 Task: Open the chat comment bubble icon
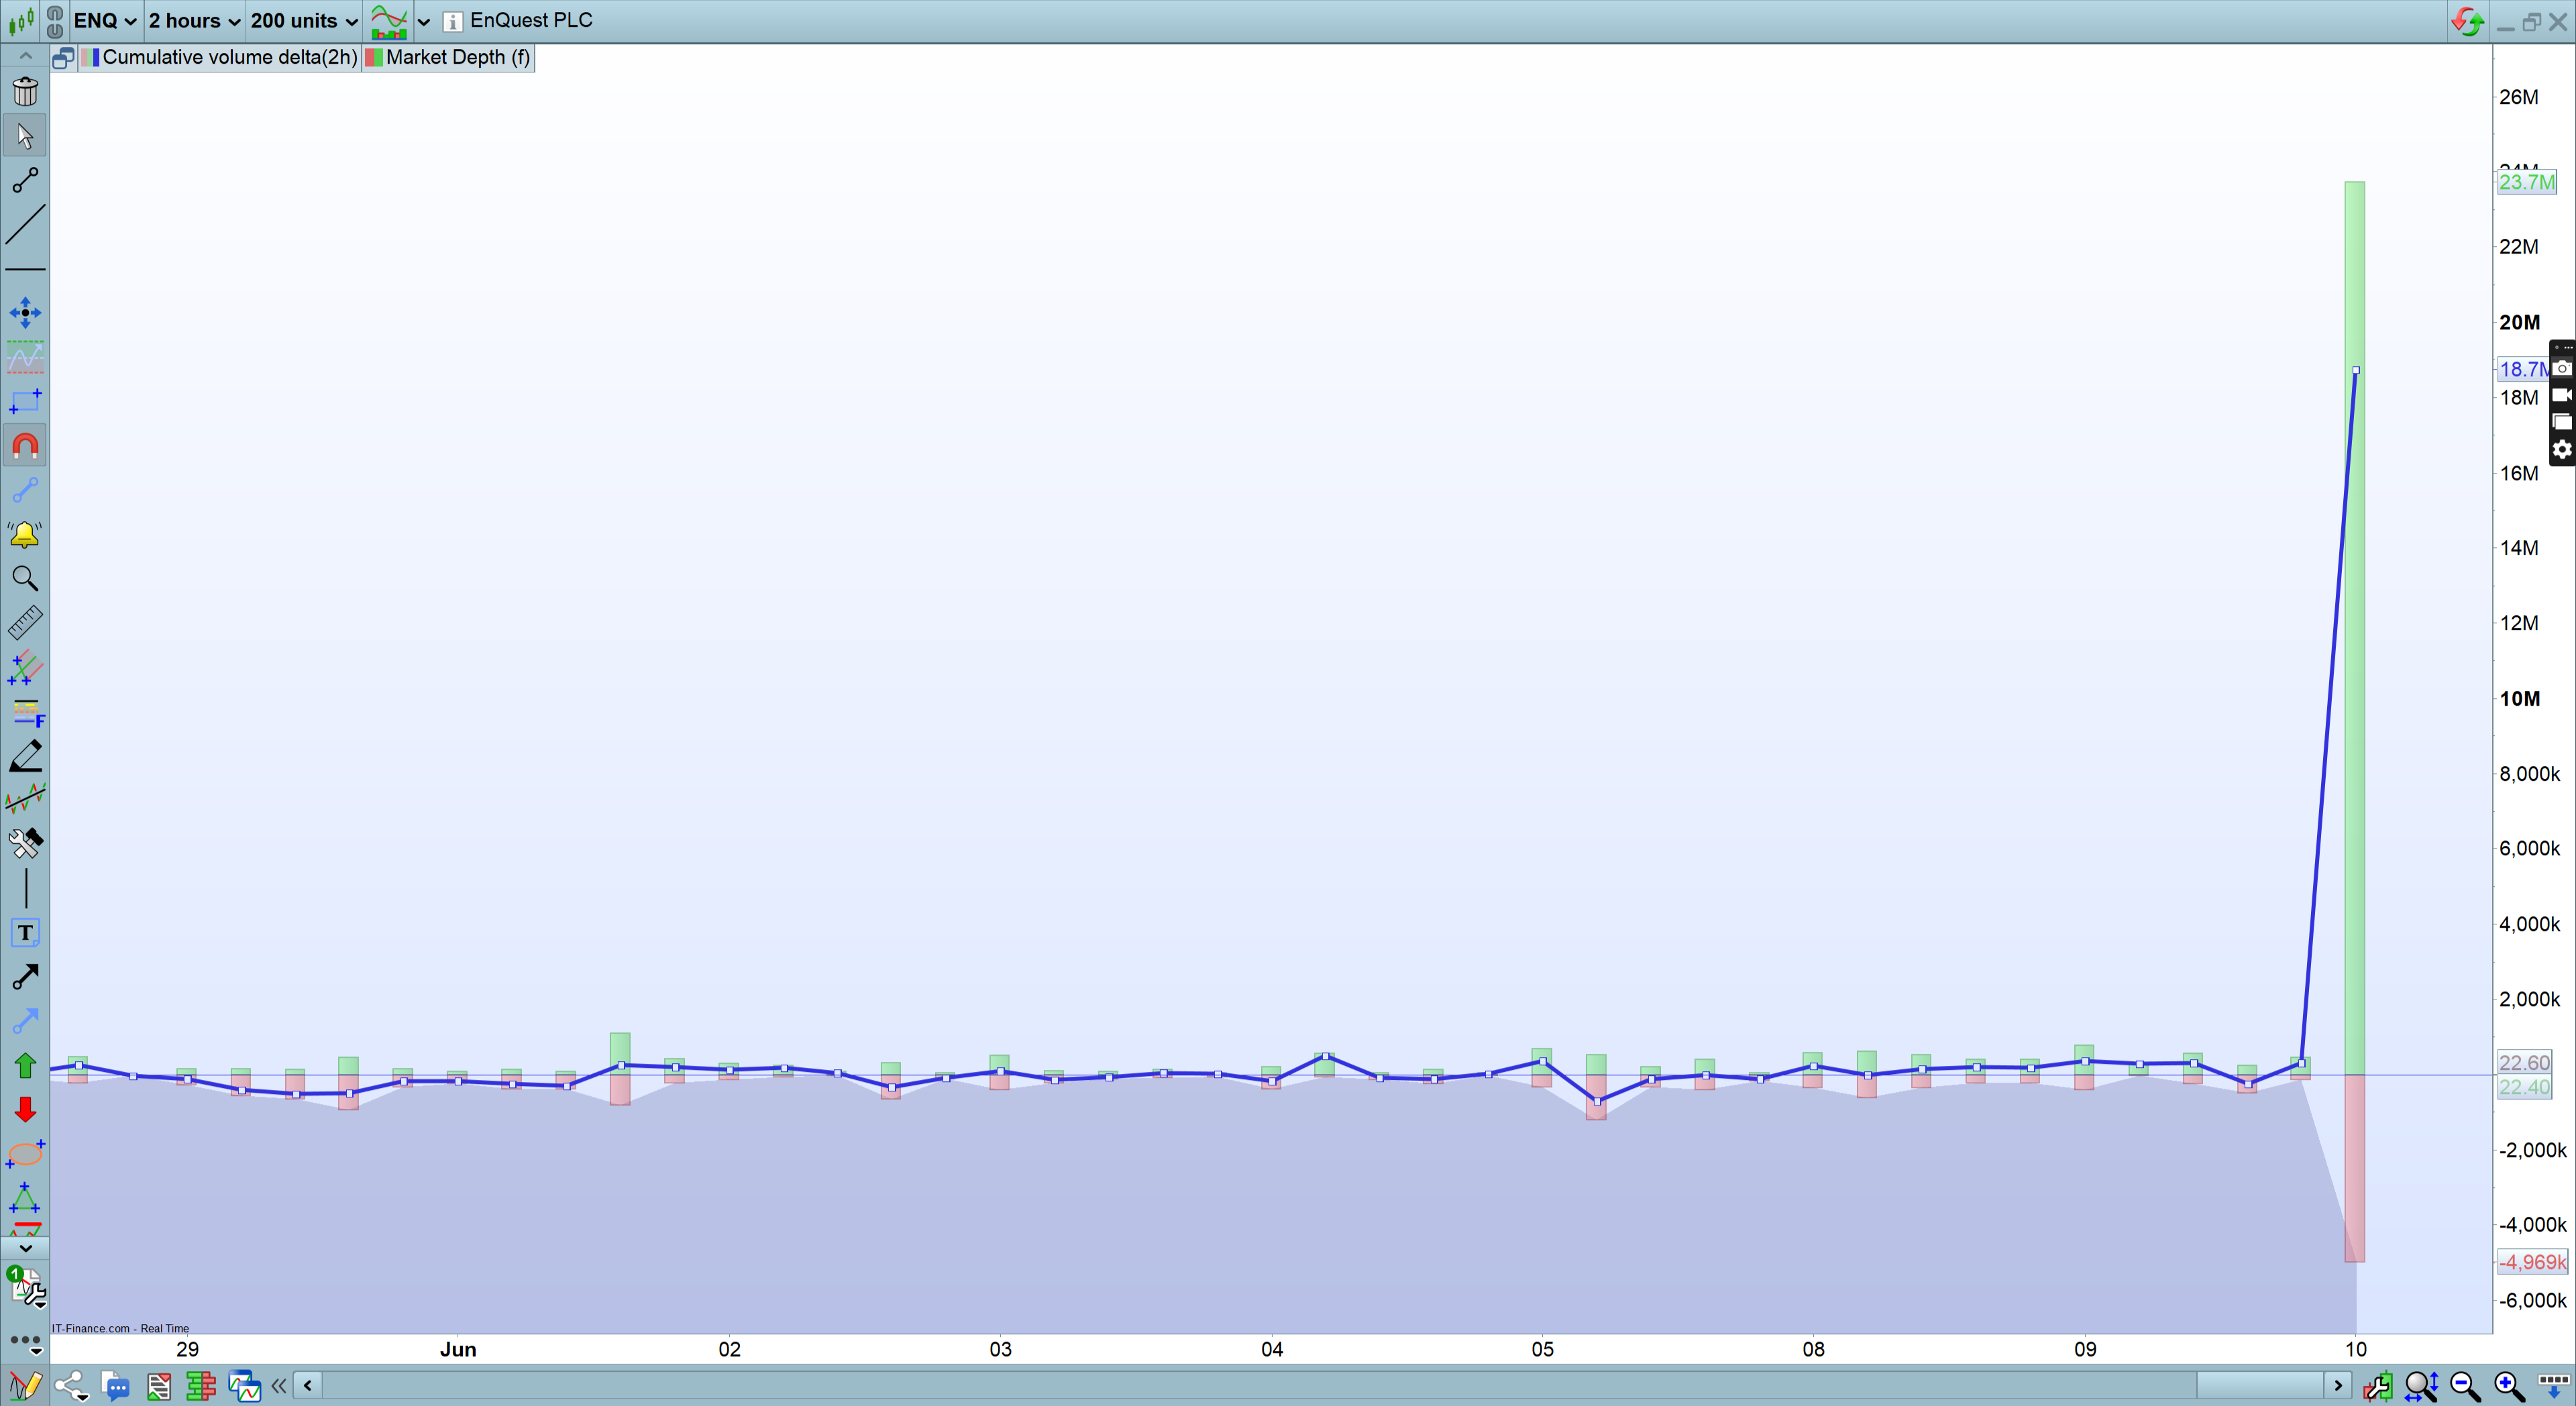[115, 1386]
